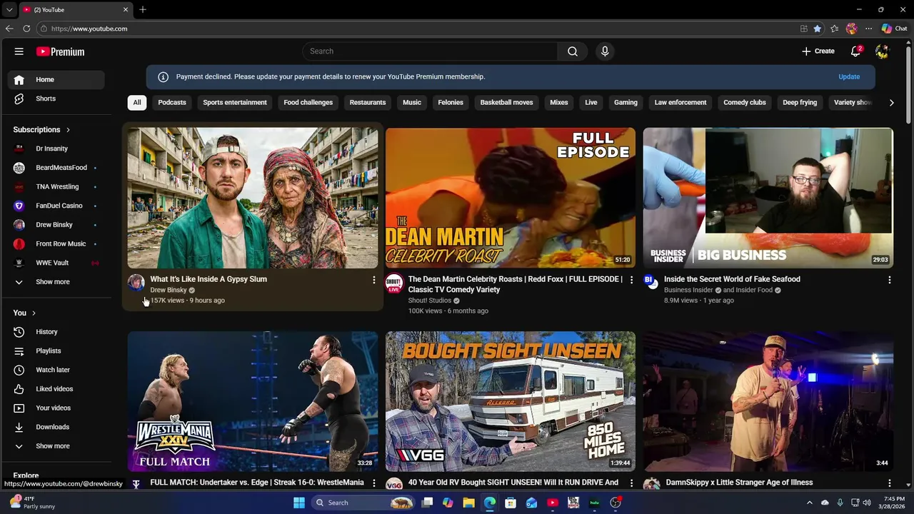Open Dean Martin Celebrity Roast thumbnail

pyautogui.click(x=511, y=198)
